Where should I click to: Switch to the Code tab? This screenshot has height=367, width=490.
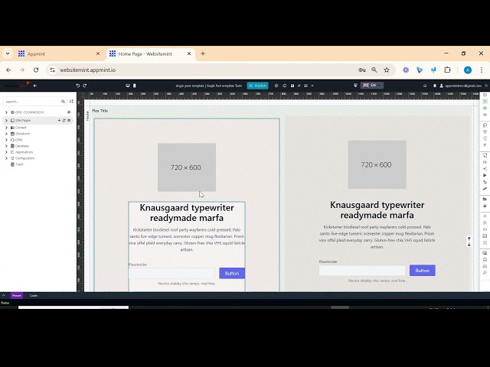coord(34,296)
